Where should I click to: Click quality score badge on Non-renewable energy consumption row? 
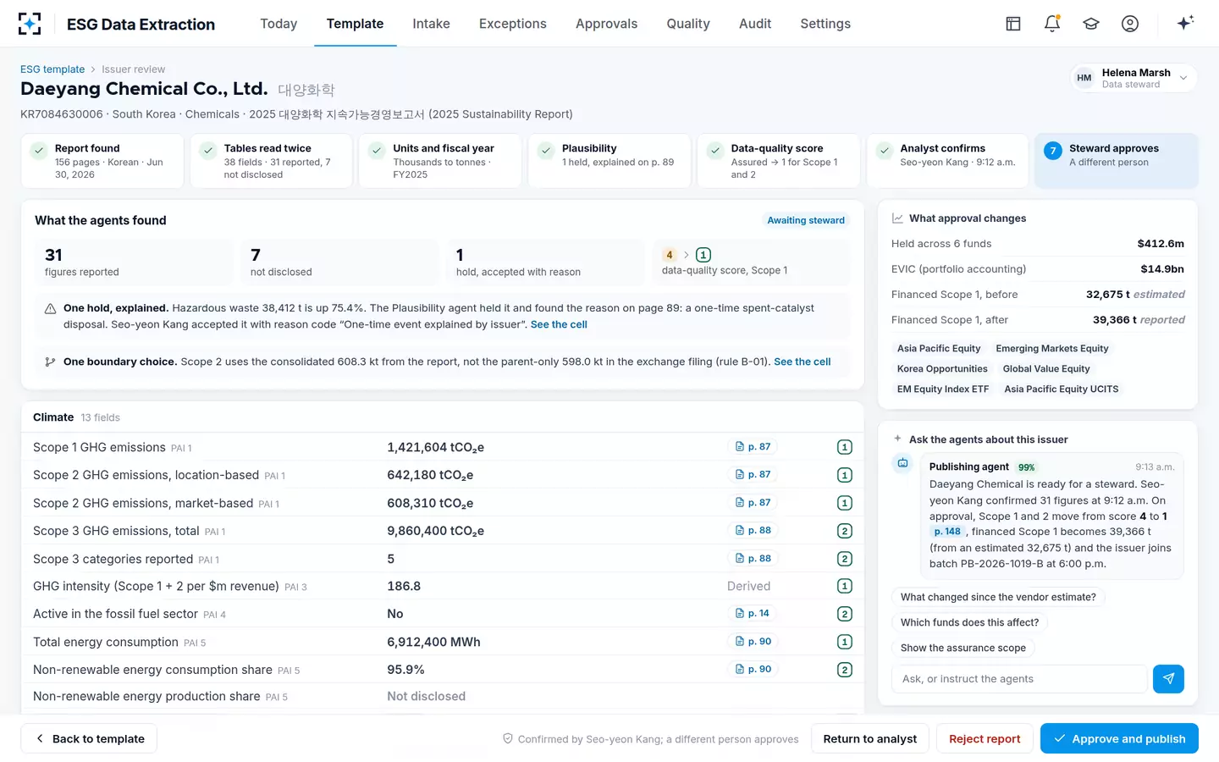(x=844, y=670)
